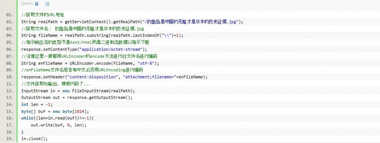Click line number 02.
Screen dimensions: 380x143
10,22
